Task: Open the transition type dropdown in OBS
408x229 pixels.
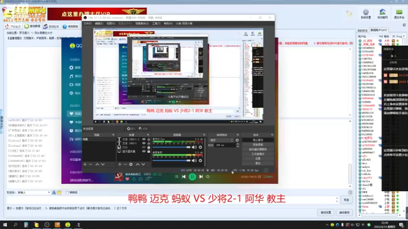Action: (x=221, y=140)
